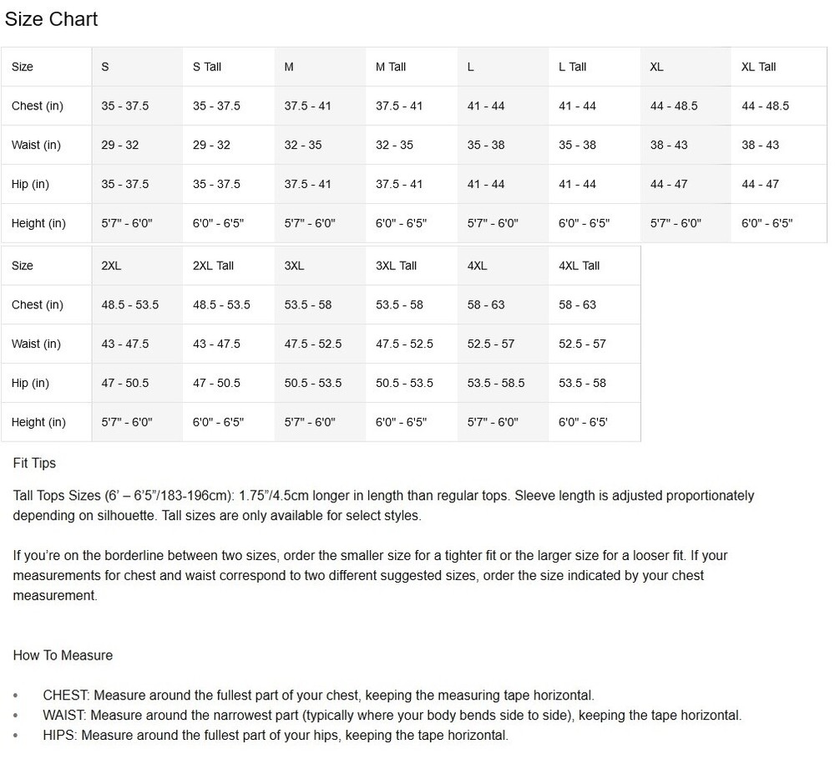Select the S Tall column header

pos(207,67)
